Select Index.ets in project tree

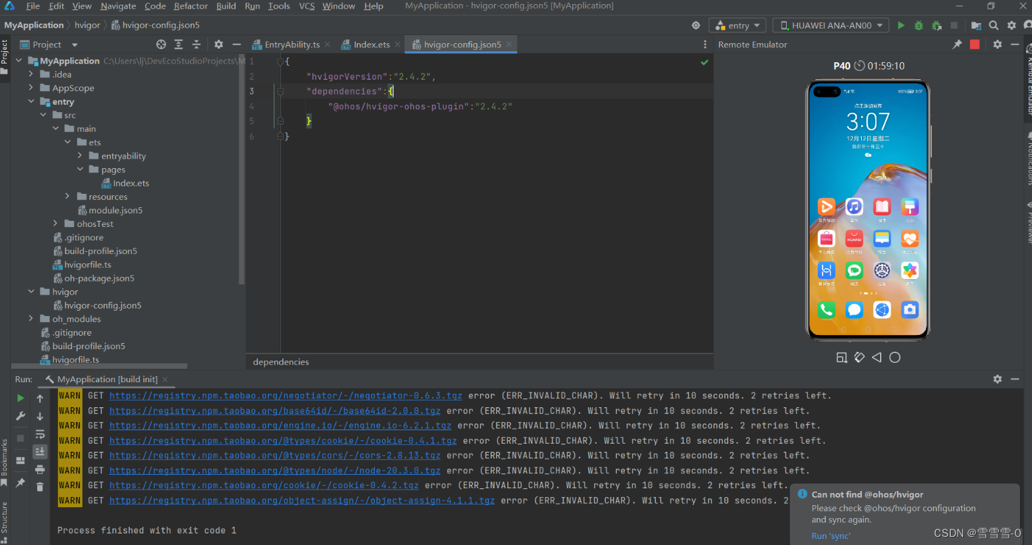tap(131, 183)
